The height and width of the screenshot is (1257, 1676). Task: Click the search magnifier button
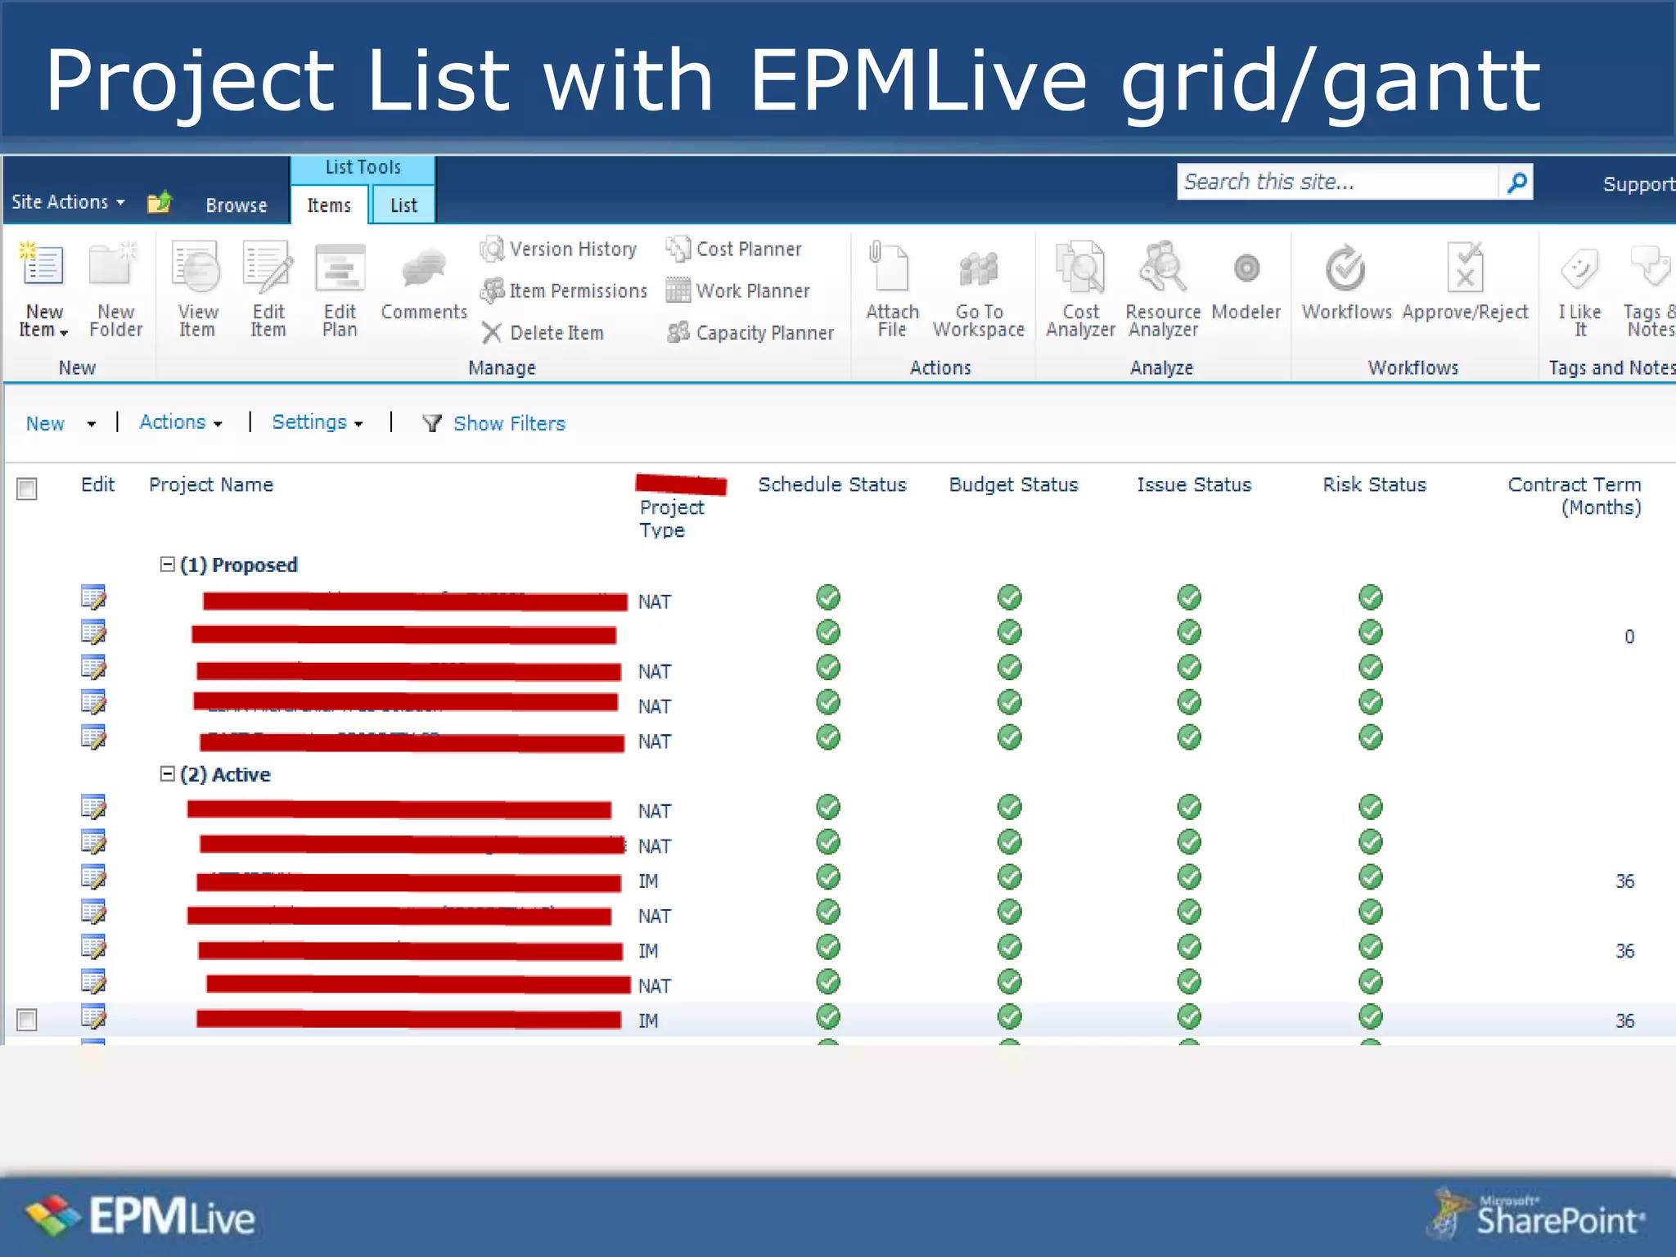coord(1516,182)
